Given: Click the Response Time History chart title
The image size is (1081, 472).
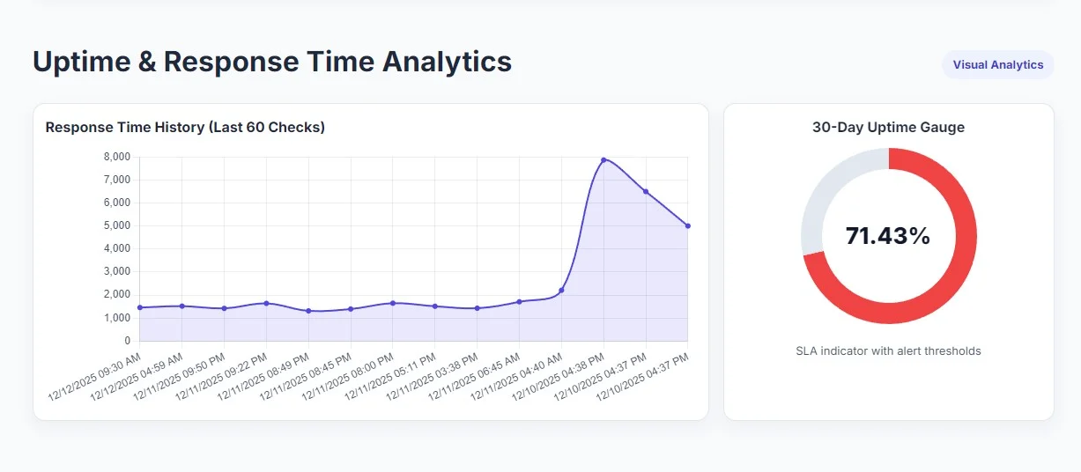Looking at the screenshot, I should (x=185, y=128).
